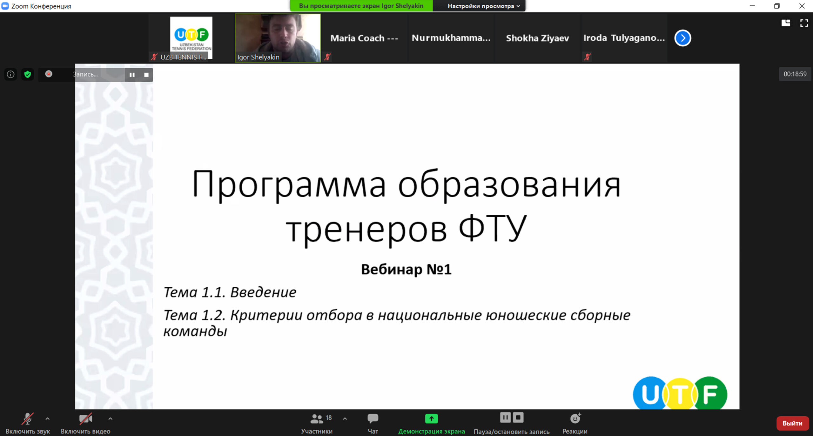Stop recording in top-left recording bar
813x436 pixels.
(x=146, y=75)
